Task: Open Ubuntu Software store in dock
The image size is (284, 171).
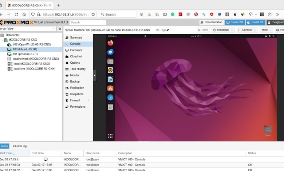Action: tap(110, 88)
